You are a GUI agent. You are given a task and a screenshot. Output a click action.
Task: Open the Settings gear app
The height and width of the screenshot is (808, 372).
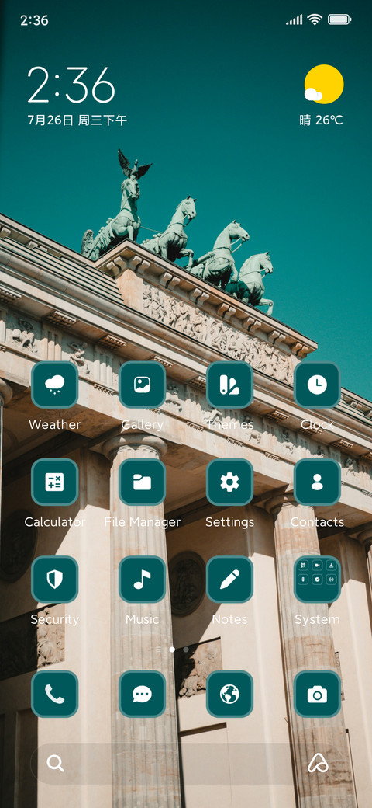tap(229, 482)
